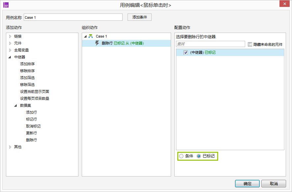Click the 查找 search field
292x192 pixels.
211,44
